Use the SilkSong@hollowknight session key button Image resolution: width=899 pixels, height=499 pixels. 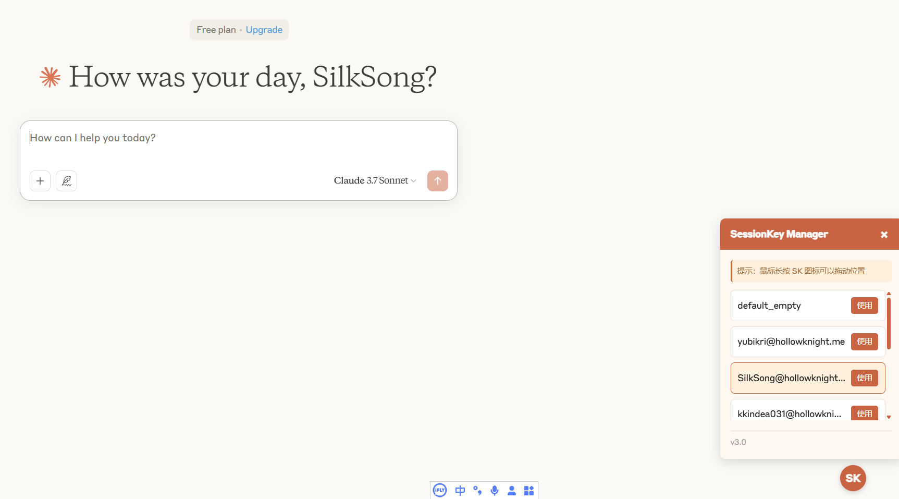pos(865,378)
